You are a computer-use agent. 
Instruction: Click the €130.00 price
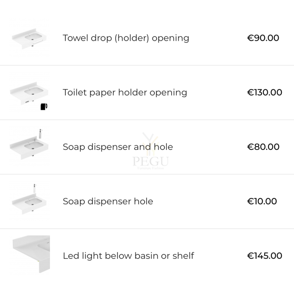tap(265, 93)
